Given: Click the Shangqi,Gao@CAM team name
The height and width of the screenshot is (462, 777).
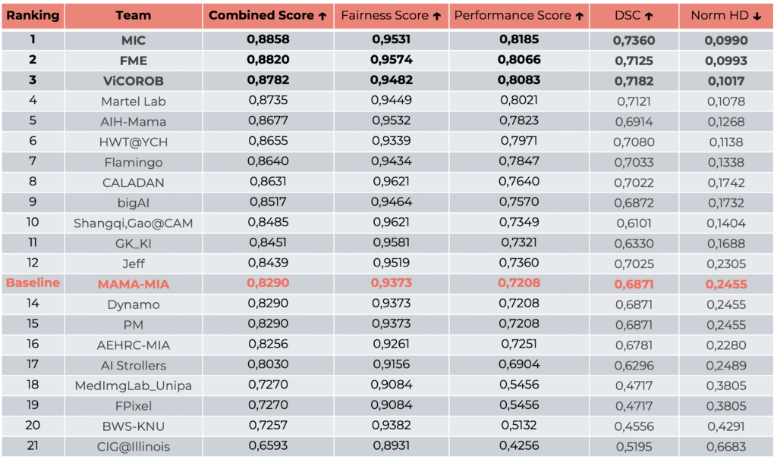Looking at the screenshot, I should (x=134, y=223).
